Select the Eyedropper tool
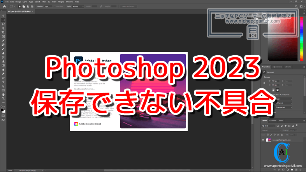The height and width of the screenshot is (172, 306). [x=3, y=41]
